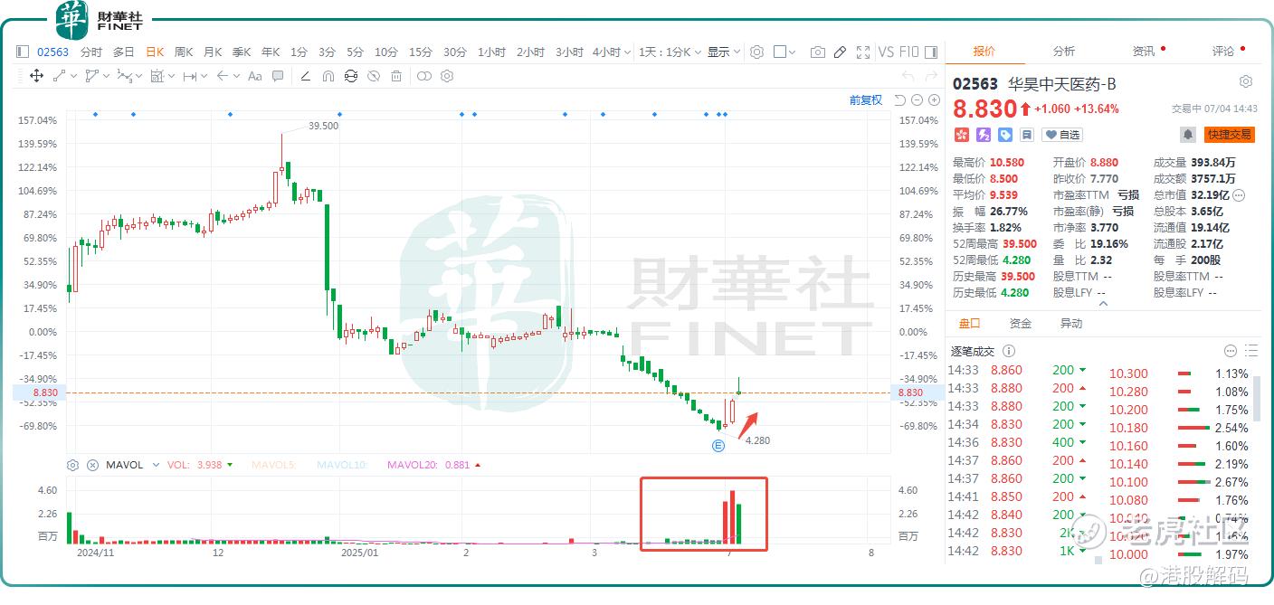Screen dimensions: 1274x605
Task: Collapse the quote details chevron
Action: tap(1102, 304)
